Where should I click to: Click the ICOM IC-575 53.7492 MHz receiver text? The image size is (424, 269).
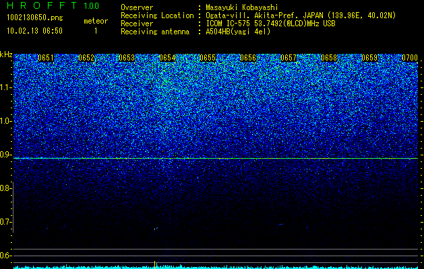[x=270, y=24]
